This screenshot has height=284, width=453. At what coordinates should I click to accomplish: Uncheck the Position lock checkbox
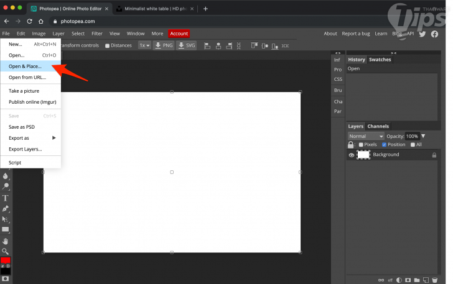pyautogui.click(x=385, y=145)
